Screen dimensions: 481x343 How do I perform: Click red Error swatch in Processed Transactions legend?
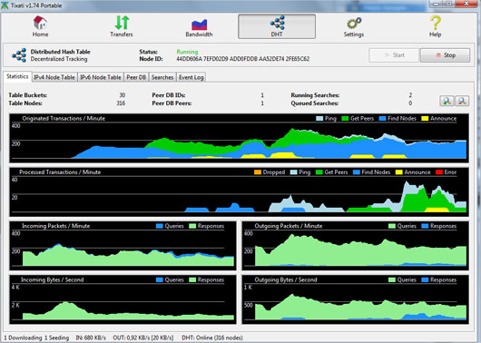(x=439, y=172)
